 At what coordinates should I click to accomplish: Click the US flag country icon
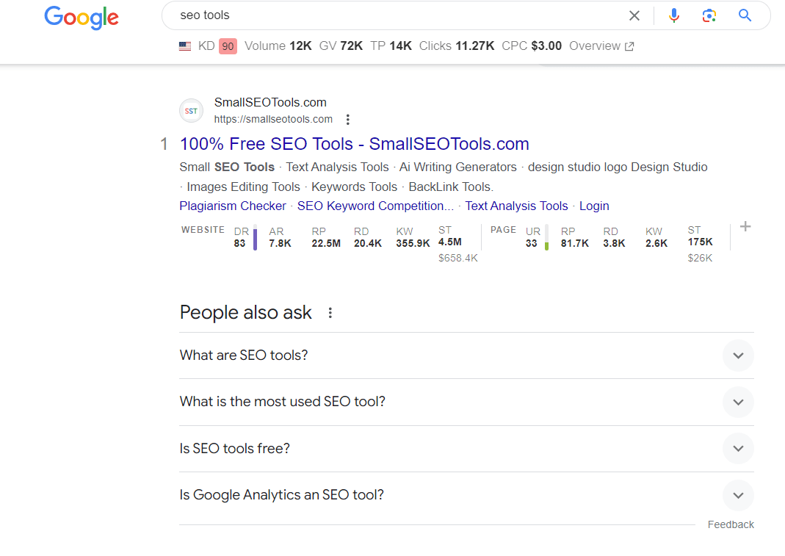[x=185, y=46]
